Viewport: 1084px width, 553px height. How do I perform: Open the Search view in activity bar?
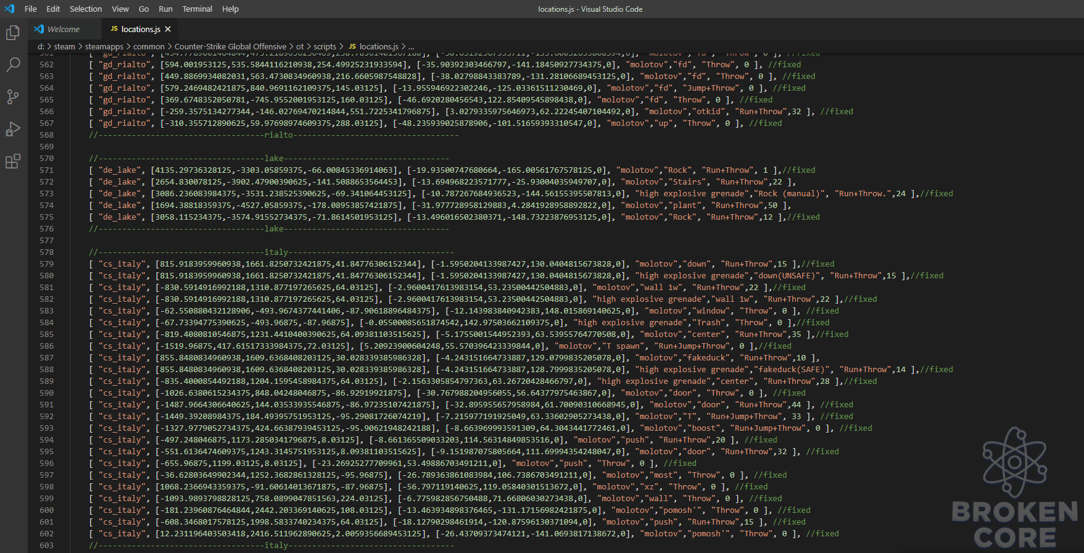[13, 65]
